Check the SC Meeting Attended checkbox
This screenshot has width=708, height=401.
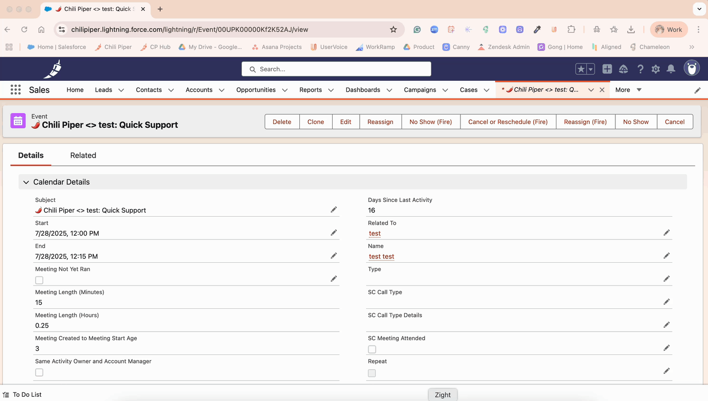372,350
